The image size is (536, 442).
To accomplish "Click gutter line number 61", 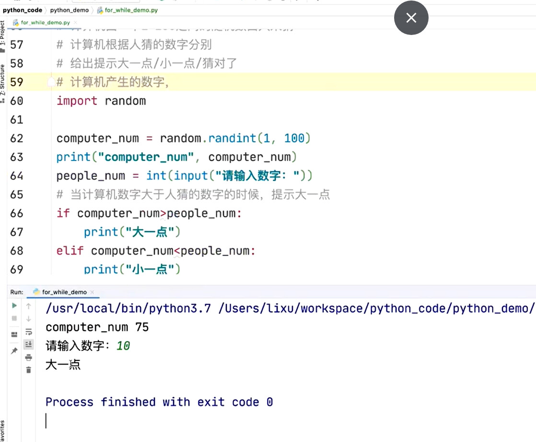I will 16,120.
